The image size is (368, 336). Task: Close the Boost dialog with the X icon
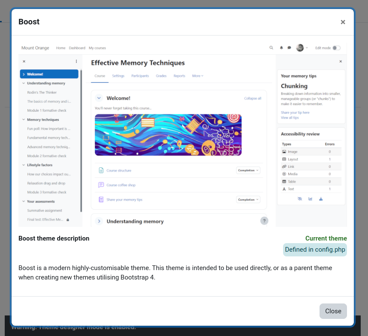(x=343, y=22)
